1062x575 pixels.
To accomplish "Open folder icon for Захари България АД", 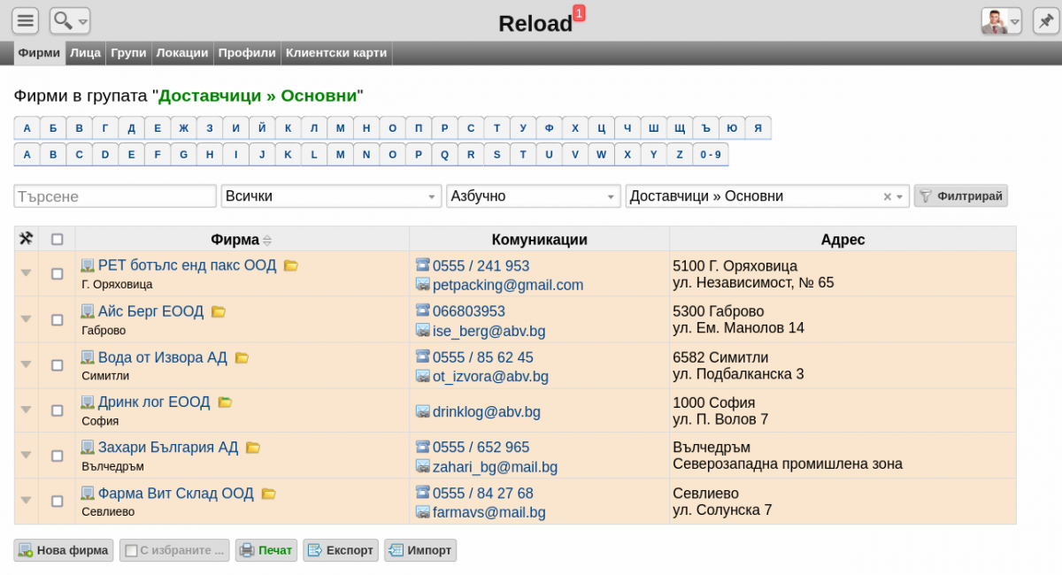I will coord(253,448).
